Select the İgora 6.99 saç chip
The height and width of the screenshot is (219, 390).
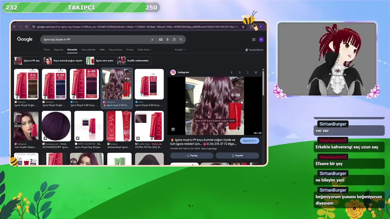tap(27, 61)
